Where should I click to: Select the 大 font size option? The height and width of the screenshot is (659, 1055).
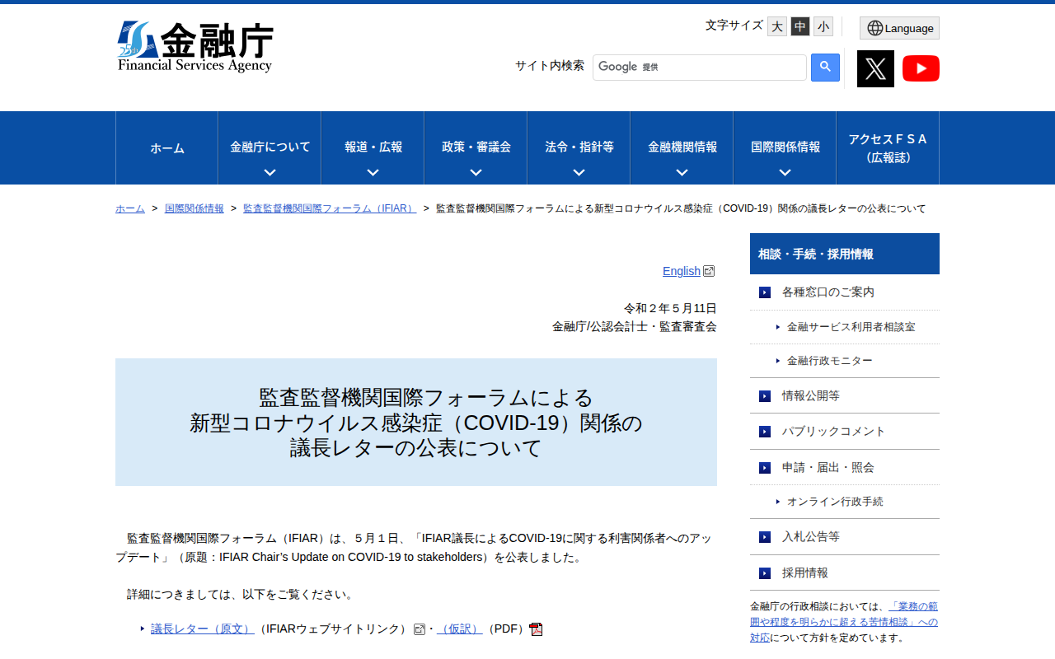(x=776, y=26)
